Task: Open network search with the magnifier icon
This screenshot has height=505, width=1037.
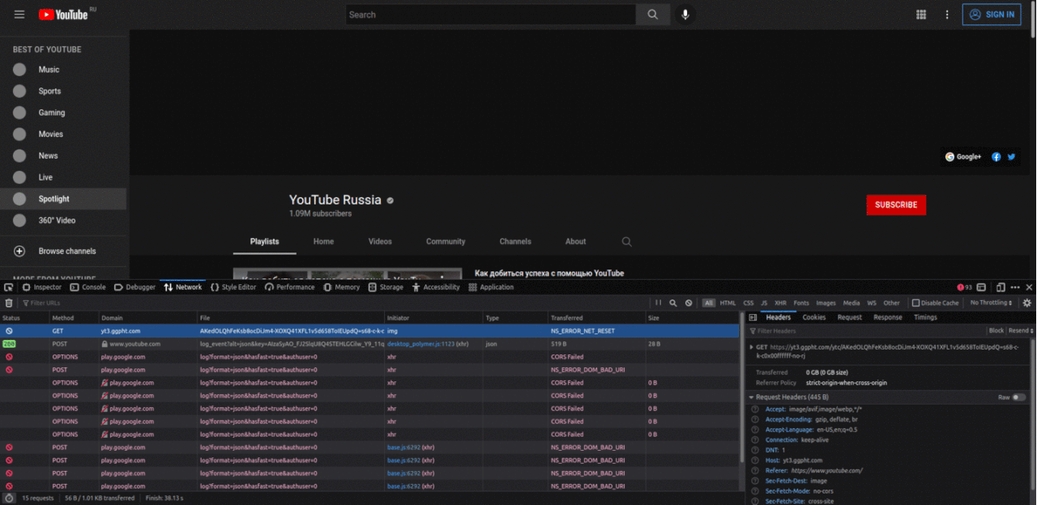Action: click(673, 303)
